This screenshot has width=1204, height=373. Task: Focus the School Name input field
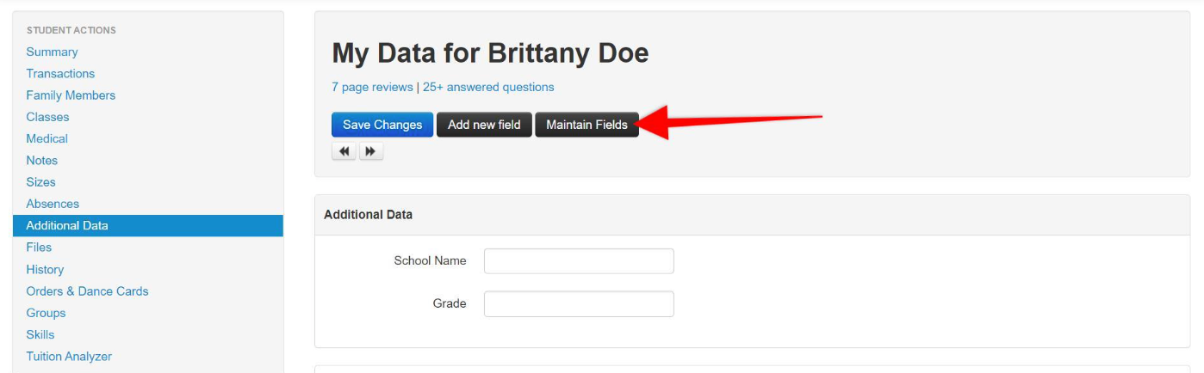click(579, 261)
